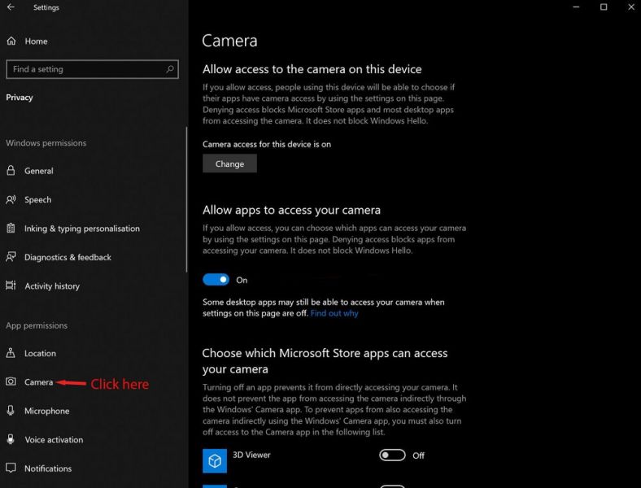
Task: Open Notifications in the sidebar
Action: click(x=47, y=468)
